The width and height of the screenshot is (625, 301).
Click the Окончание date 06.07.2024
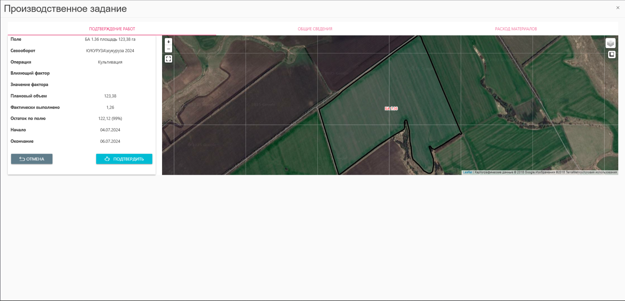[110, 141]
